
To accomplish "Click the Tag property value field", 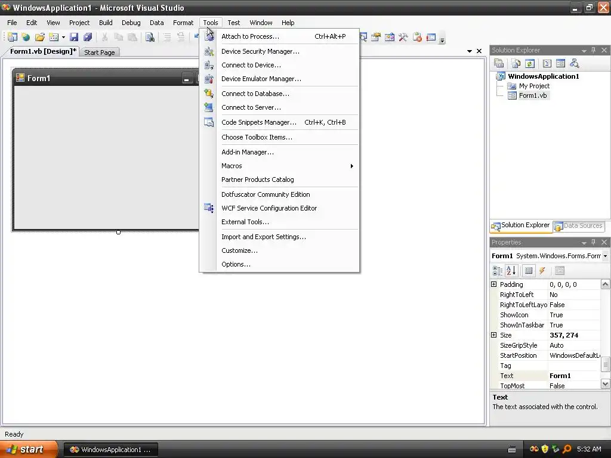I will (573, 366).
